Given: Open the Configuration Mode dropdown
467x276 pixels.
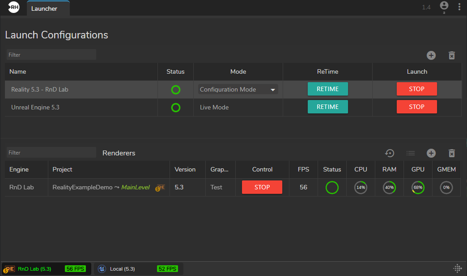Looking at the screenshot, I should (x=238, y=89).
